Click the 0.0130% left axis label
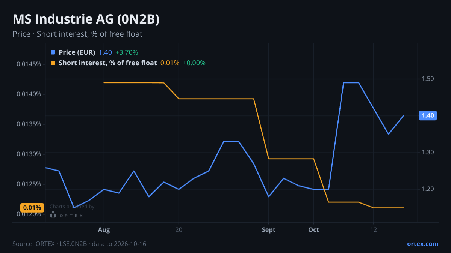The height and width of the screenshot is (253, 451). click(29, 154)
